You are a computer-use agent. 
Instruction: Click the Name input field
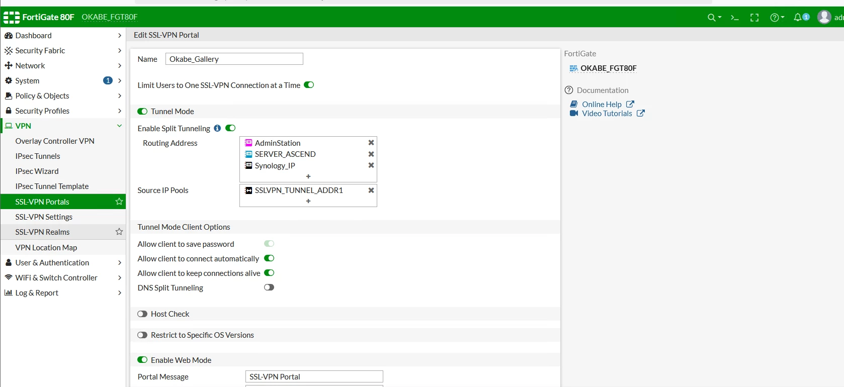point(234,59)
